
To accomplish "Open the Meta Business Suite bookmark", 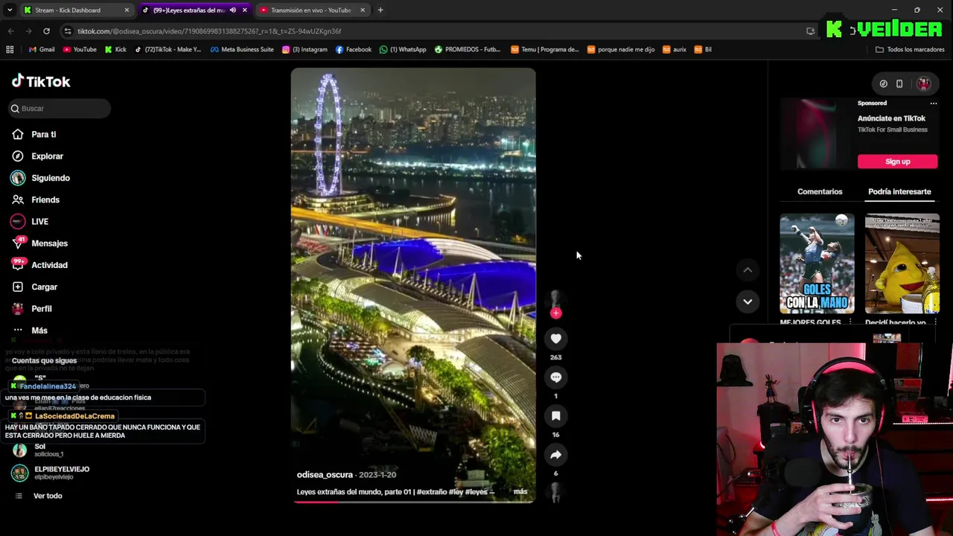I will [242, 50].
